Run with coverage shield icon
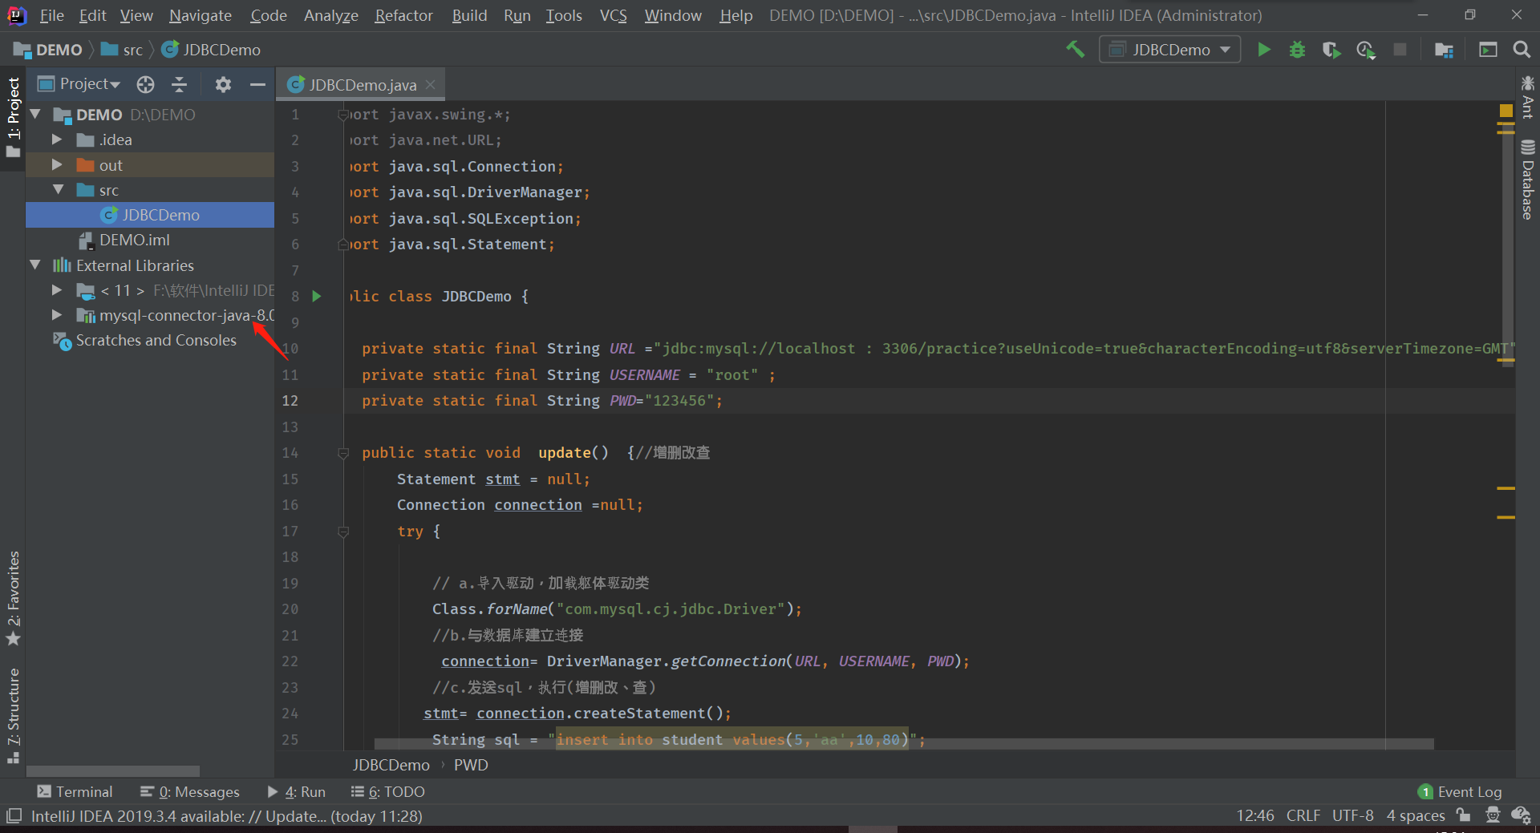Screen dimensions: 1540x833 click(1331, 50)
